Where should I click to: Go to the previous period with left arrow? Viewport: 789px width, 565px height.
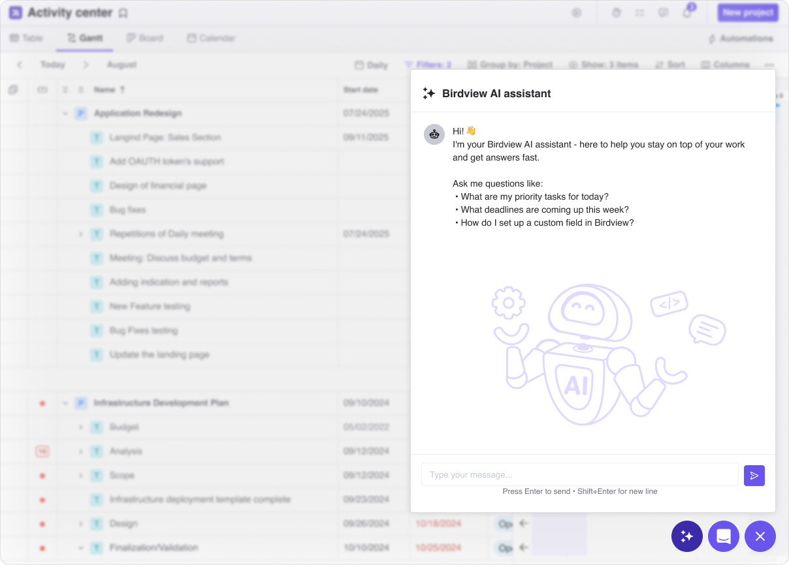[20, 65]
